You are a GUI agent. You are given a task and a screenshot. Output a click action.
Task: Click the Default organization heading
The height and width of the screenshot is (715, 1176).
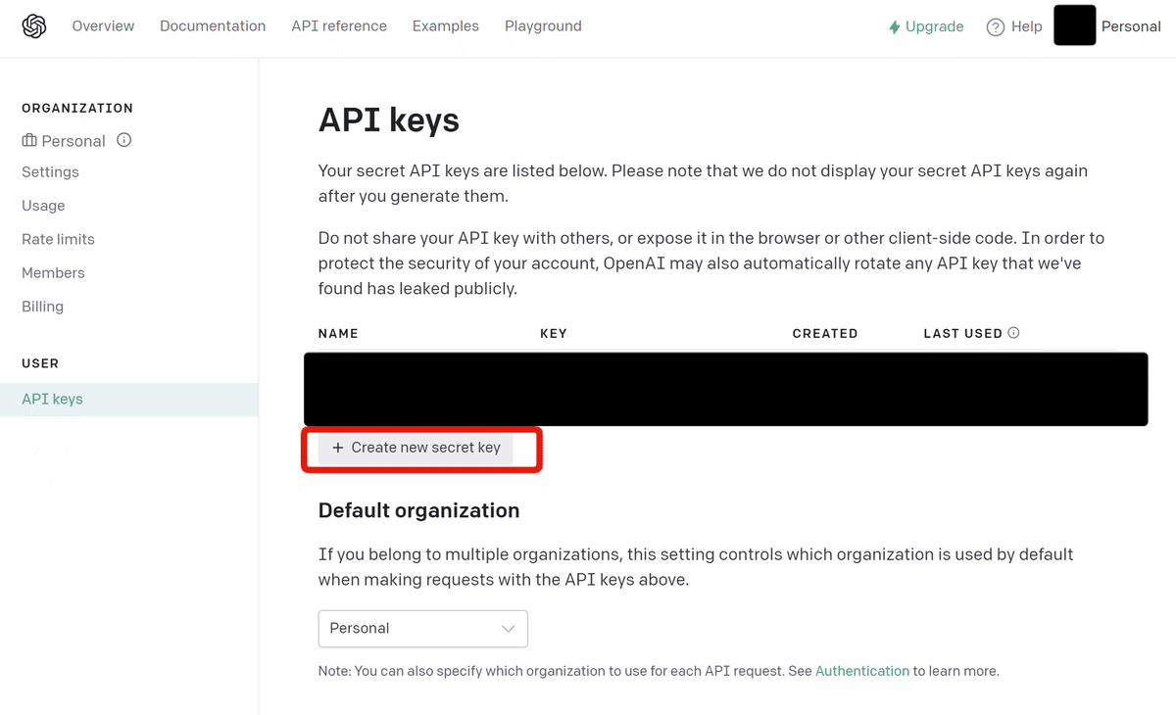coord(419,510)
